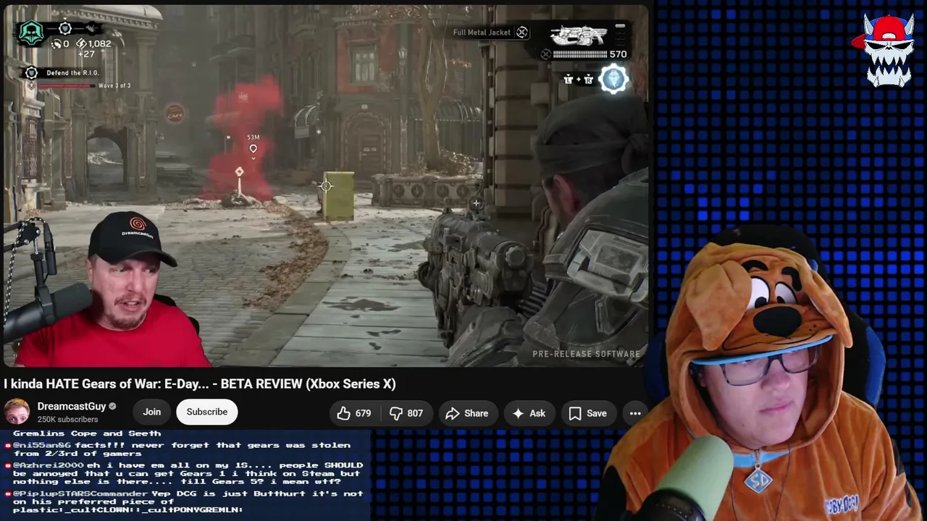Click the Join membership button
The width and height of the screenshot is (927, 521).
click(152, 412)
